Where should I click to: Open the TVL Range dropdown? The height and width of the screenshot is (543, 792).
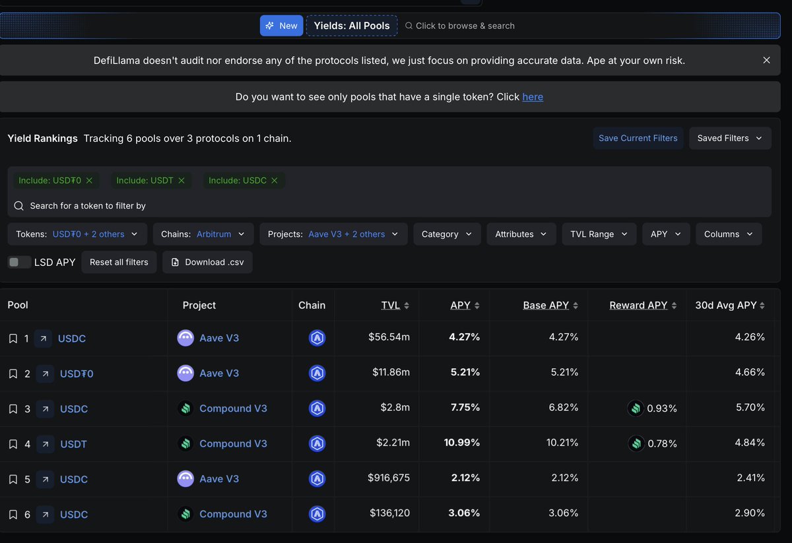pyautogui.click(x=599, y=234)
